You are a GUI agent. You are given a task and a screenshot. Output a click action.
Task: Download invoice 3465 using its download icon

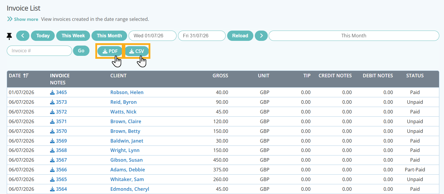tap(52, 92)
